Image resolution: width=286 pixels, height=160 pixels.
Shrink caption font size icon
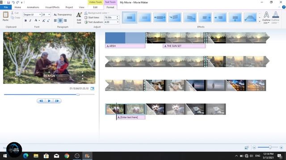point(48,21)
